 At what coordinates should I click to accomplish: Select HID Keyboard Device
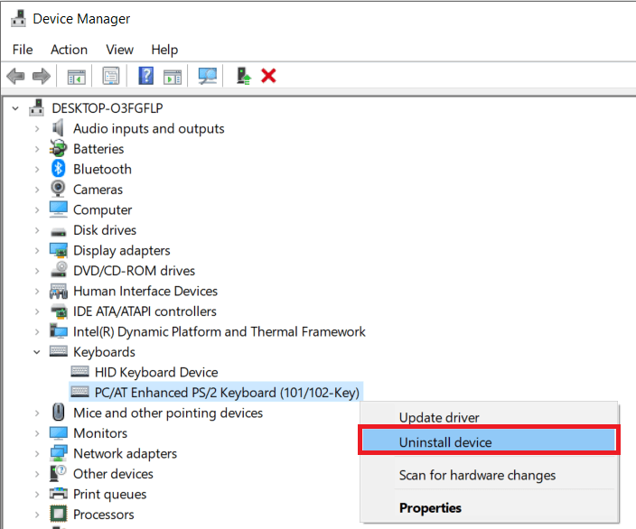[156, 372]
